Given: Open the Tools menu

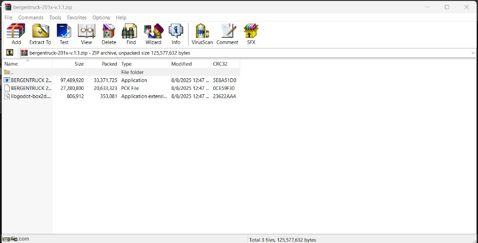Looking at the screenshot, I should click(55, 17).
